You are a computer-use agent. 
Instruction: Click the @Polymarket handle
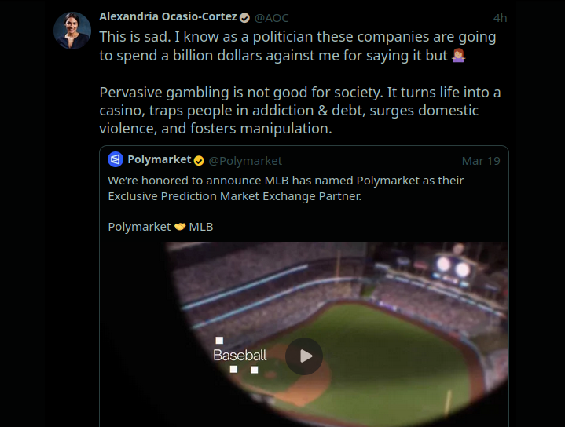tap(245, 161)
